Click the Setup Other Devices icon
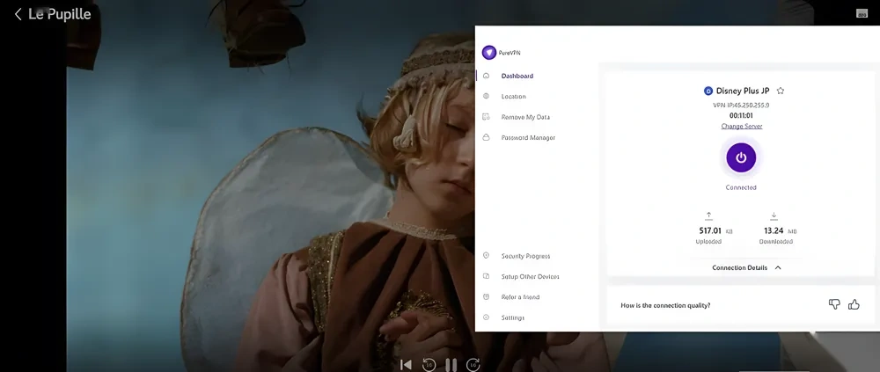 click(x=486, y=276)
